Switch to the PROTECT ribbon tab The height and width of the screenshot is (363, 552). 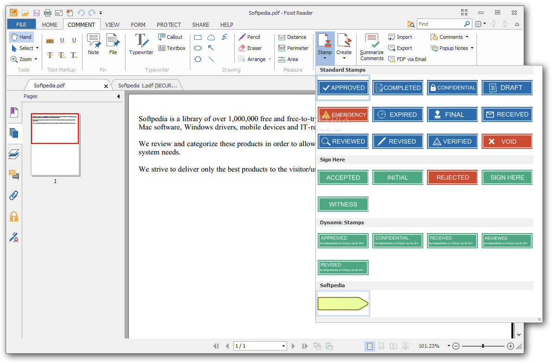point(169,25)
